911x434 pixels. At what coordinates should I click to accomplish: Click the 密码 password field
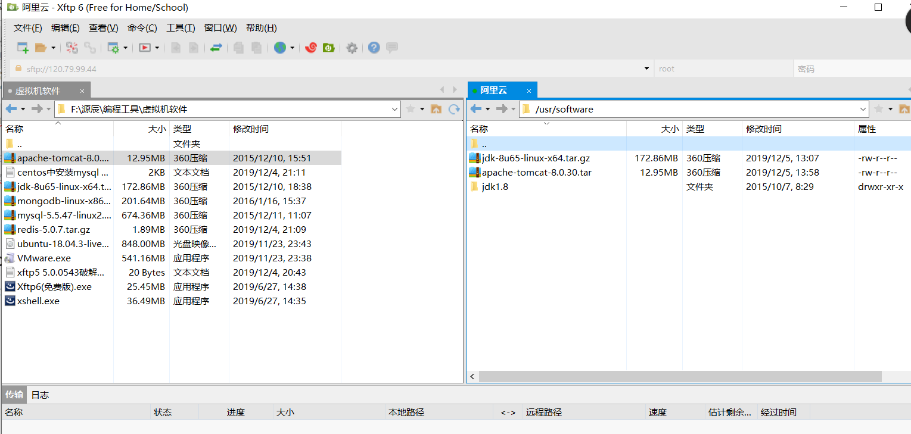coord(853,68)
